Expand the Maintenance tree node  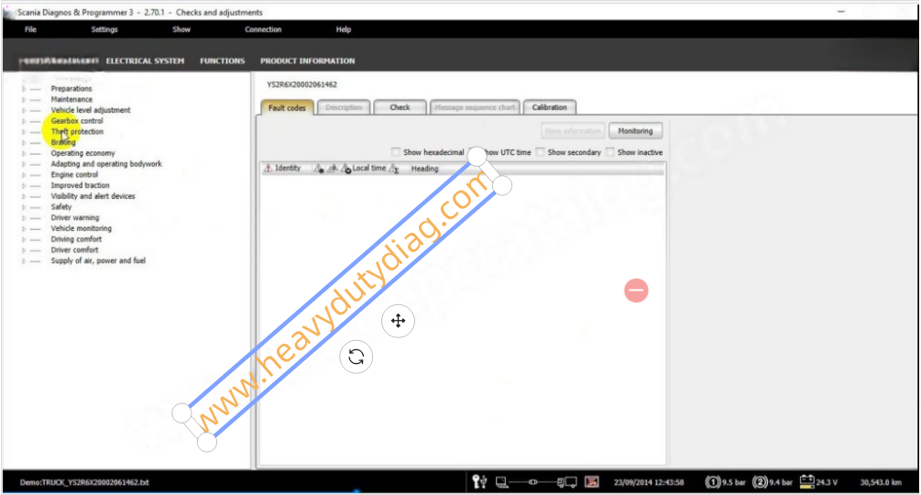[24, 99]
